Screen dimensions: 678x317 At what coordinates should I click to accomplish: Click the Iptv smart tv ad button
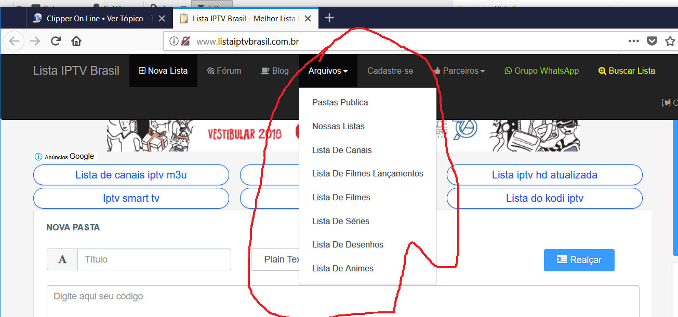pos(131,198)
